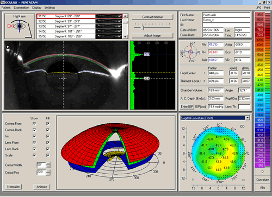272x197 pixels.
Task: Click the First Name field
Action: [x=226, y=15]
